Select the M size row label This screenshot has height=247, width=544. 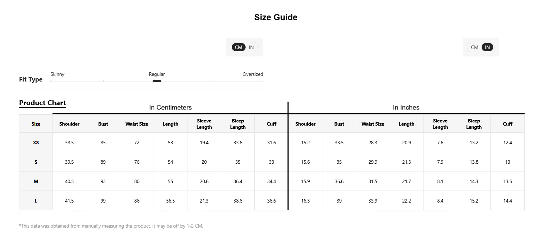[36, 181]
